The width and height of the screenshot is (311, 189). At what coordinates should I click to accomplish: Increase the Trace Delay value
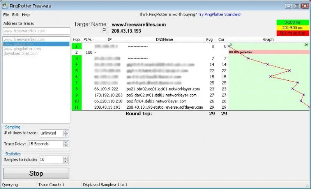[65, 142]
